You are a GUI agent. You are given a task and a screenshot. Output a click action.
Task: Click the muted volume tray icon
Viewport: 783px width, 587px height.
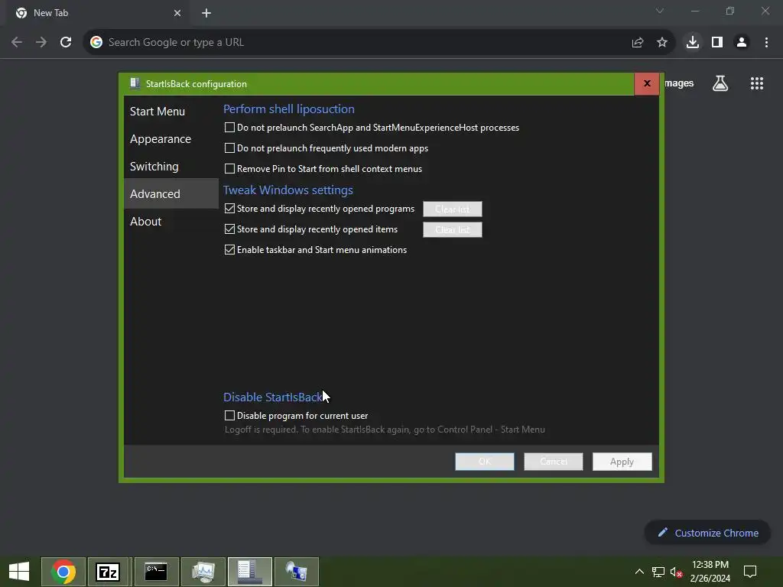pyautogui.click(x=676, y=572)
